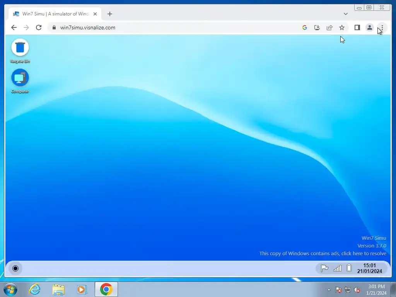The image size is (396, 297).
Task: Bookmark this tab with the star
Action: click(342, 27)
